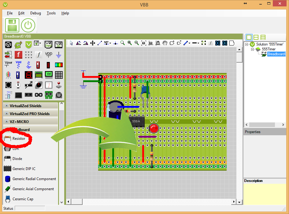Choose Ceramic Cap from component list
Viewport: 289px width, 214px height.
tap(23, 199)
